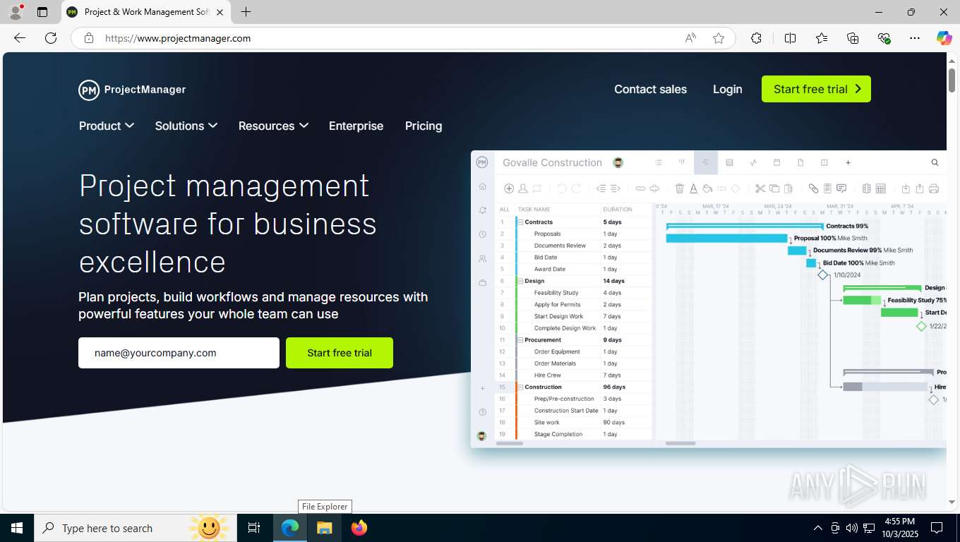Open the Favorites list
This screenshot has height=542, width=960.
pyautogui.click(x=822, y=38)
